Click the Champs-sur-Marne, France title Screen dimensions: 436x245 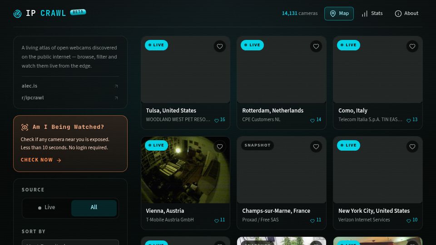click(x=276, y=211)
